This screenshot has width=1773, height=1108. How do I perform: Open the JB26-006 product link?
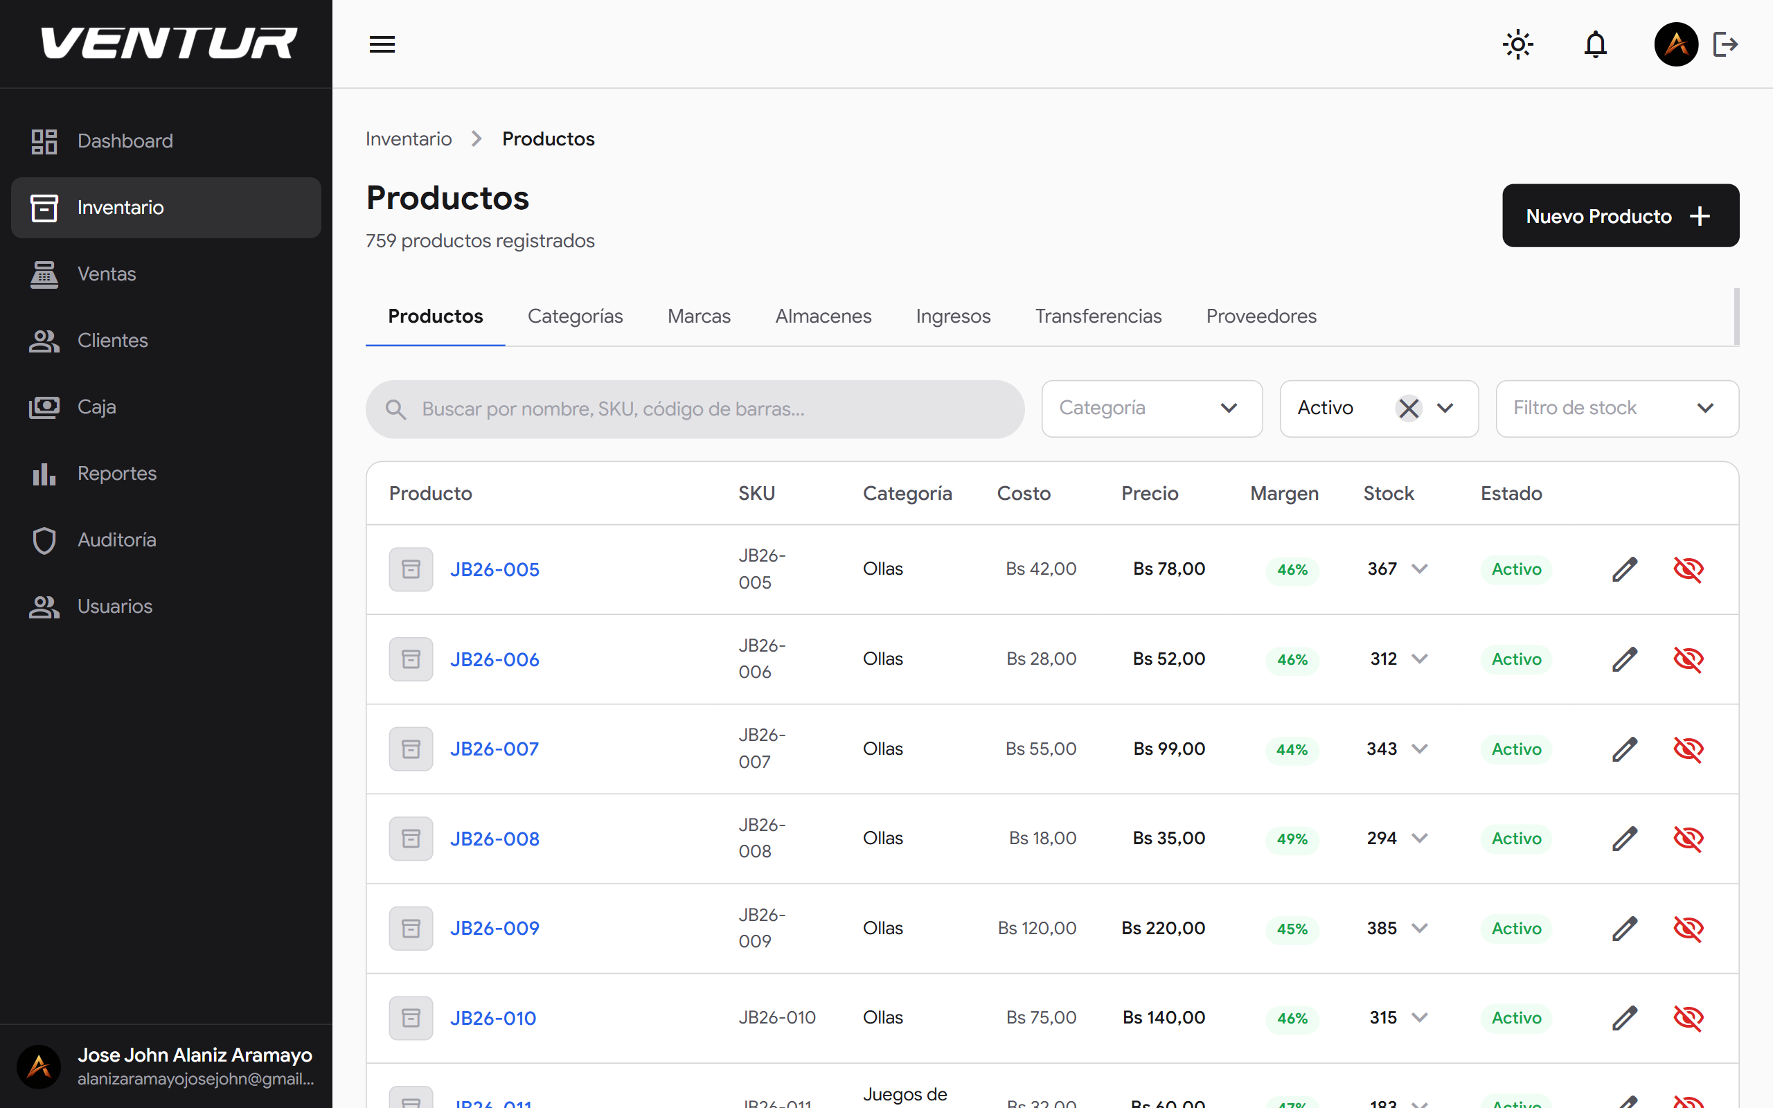pos(494,659)
